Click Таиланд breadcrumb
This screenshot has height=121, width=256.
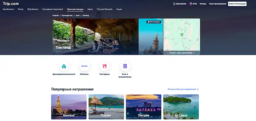pos(86,16)
